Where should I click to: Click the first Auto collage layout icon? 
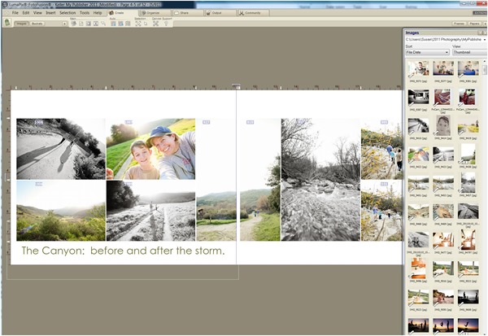(x=113, y=24)
